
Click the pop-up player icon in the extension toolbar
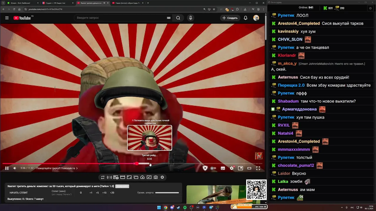point(136,177)
